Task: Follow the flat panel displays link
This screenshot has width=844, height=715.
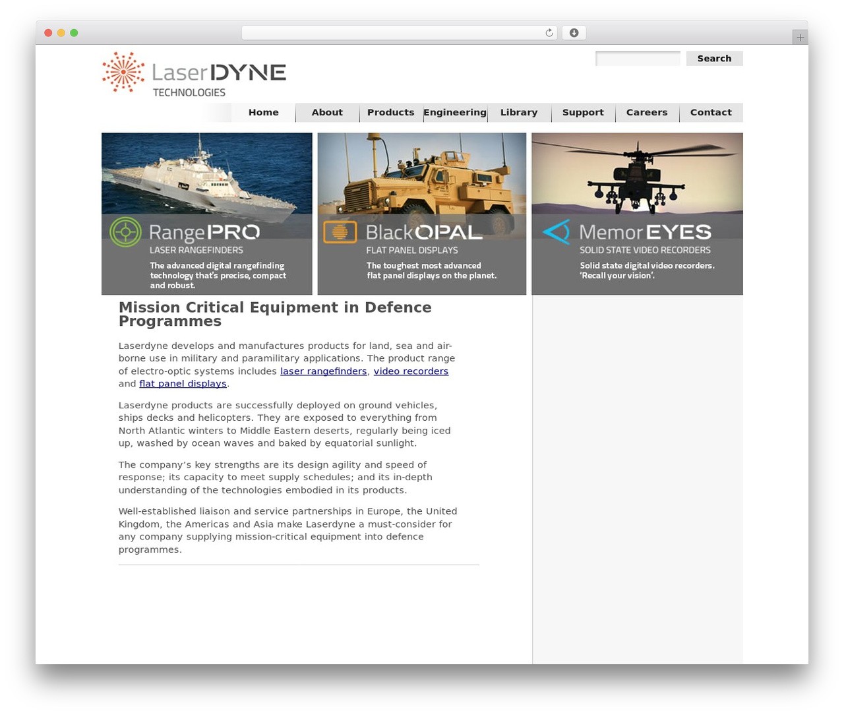Action: (183, 384)
